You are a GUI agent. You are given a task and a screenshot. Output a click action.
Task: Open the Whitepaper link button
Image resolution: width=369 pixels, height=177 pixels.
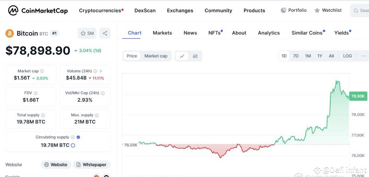tap(92, 165)
